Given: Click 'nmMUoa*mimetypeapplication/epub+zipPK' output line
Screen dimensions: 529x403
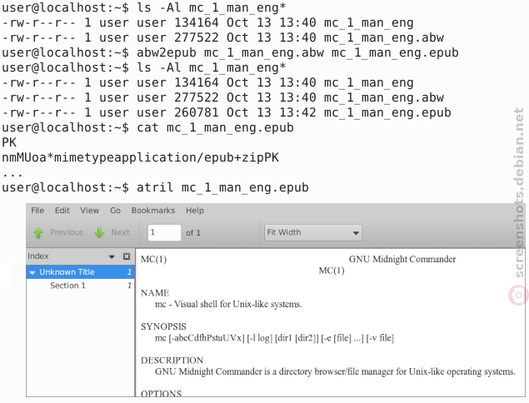Looking at the screenshot, I should (x=140, y=157).
